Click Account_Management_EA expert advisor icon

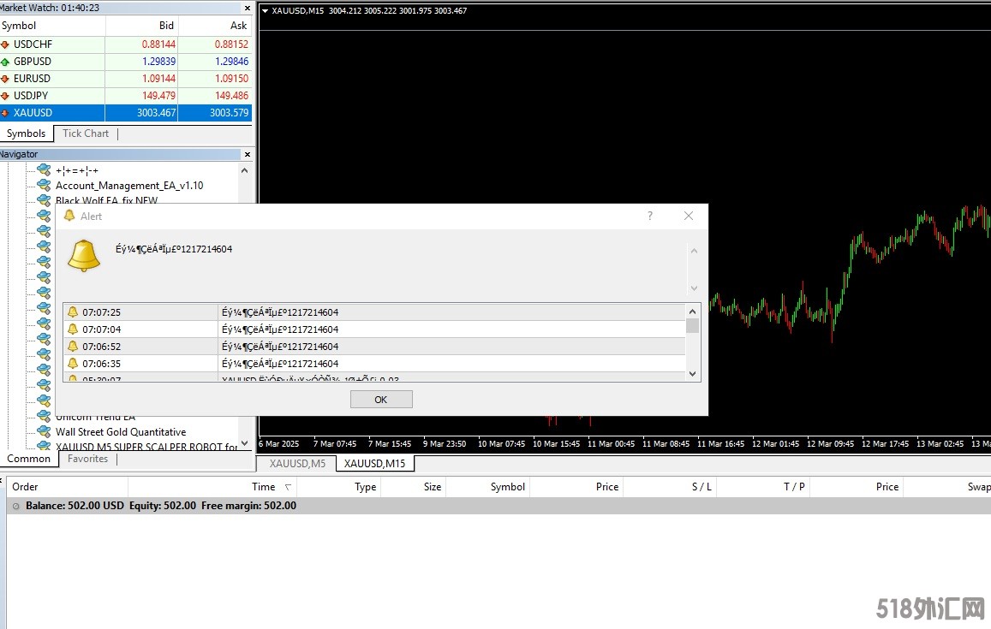click(44, 185)
